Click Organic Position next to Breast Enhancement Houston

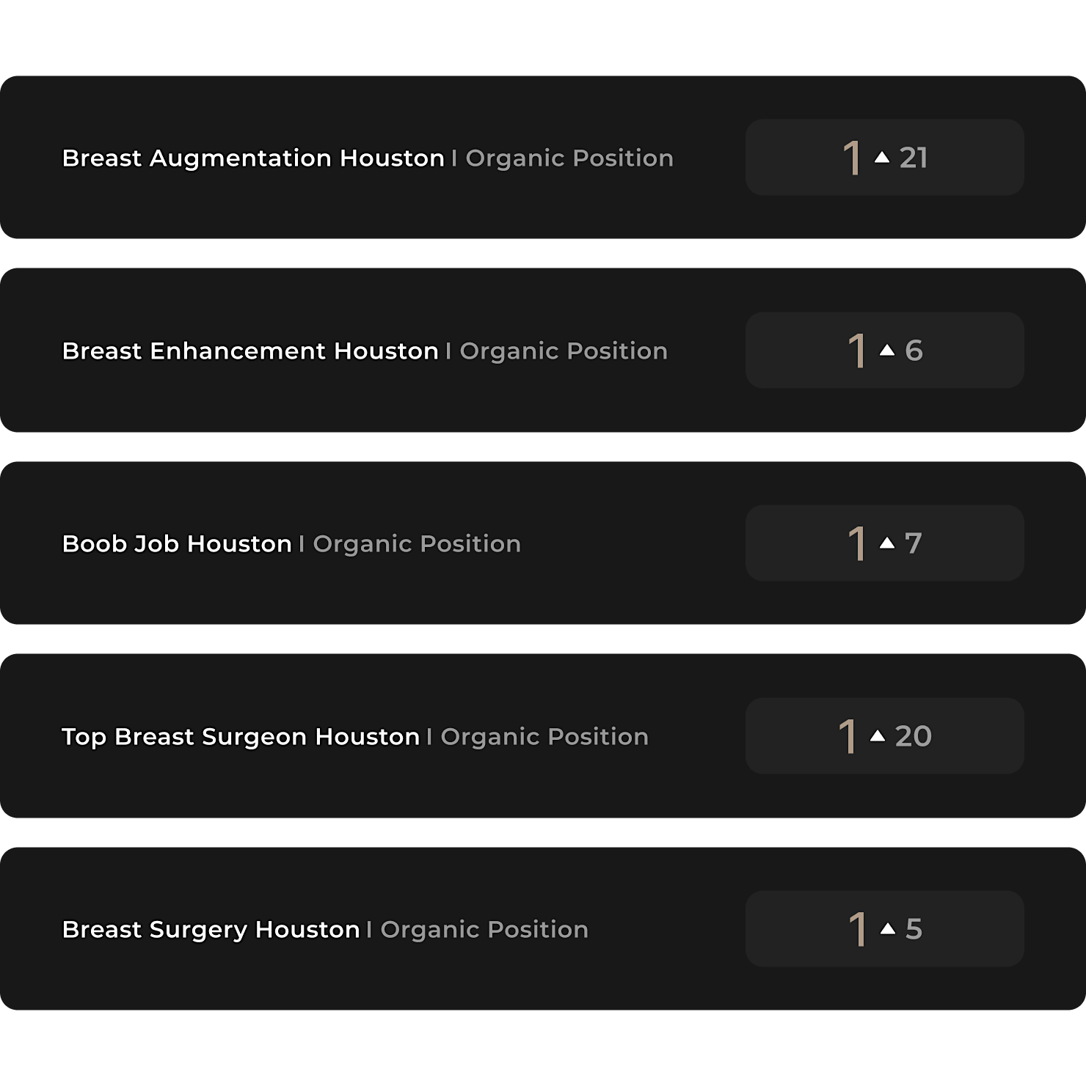tap(564, 351)
